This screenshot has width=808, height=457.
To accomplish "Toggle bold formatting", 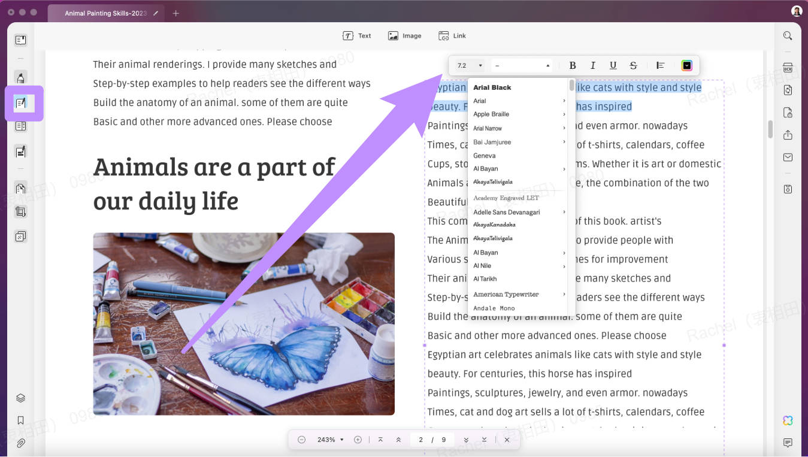I will [x=572, y=65].
